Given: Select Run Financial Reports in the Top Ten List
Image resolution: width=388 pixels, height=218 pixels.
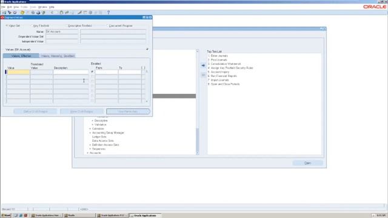Looking at the screenshot, I should (224, 76).
